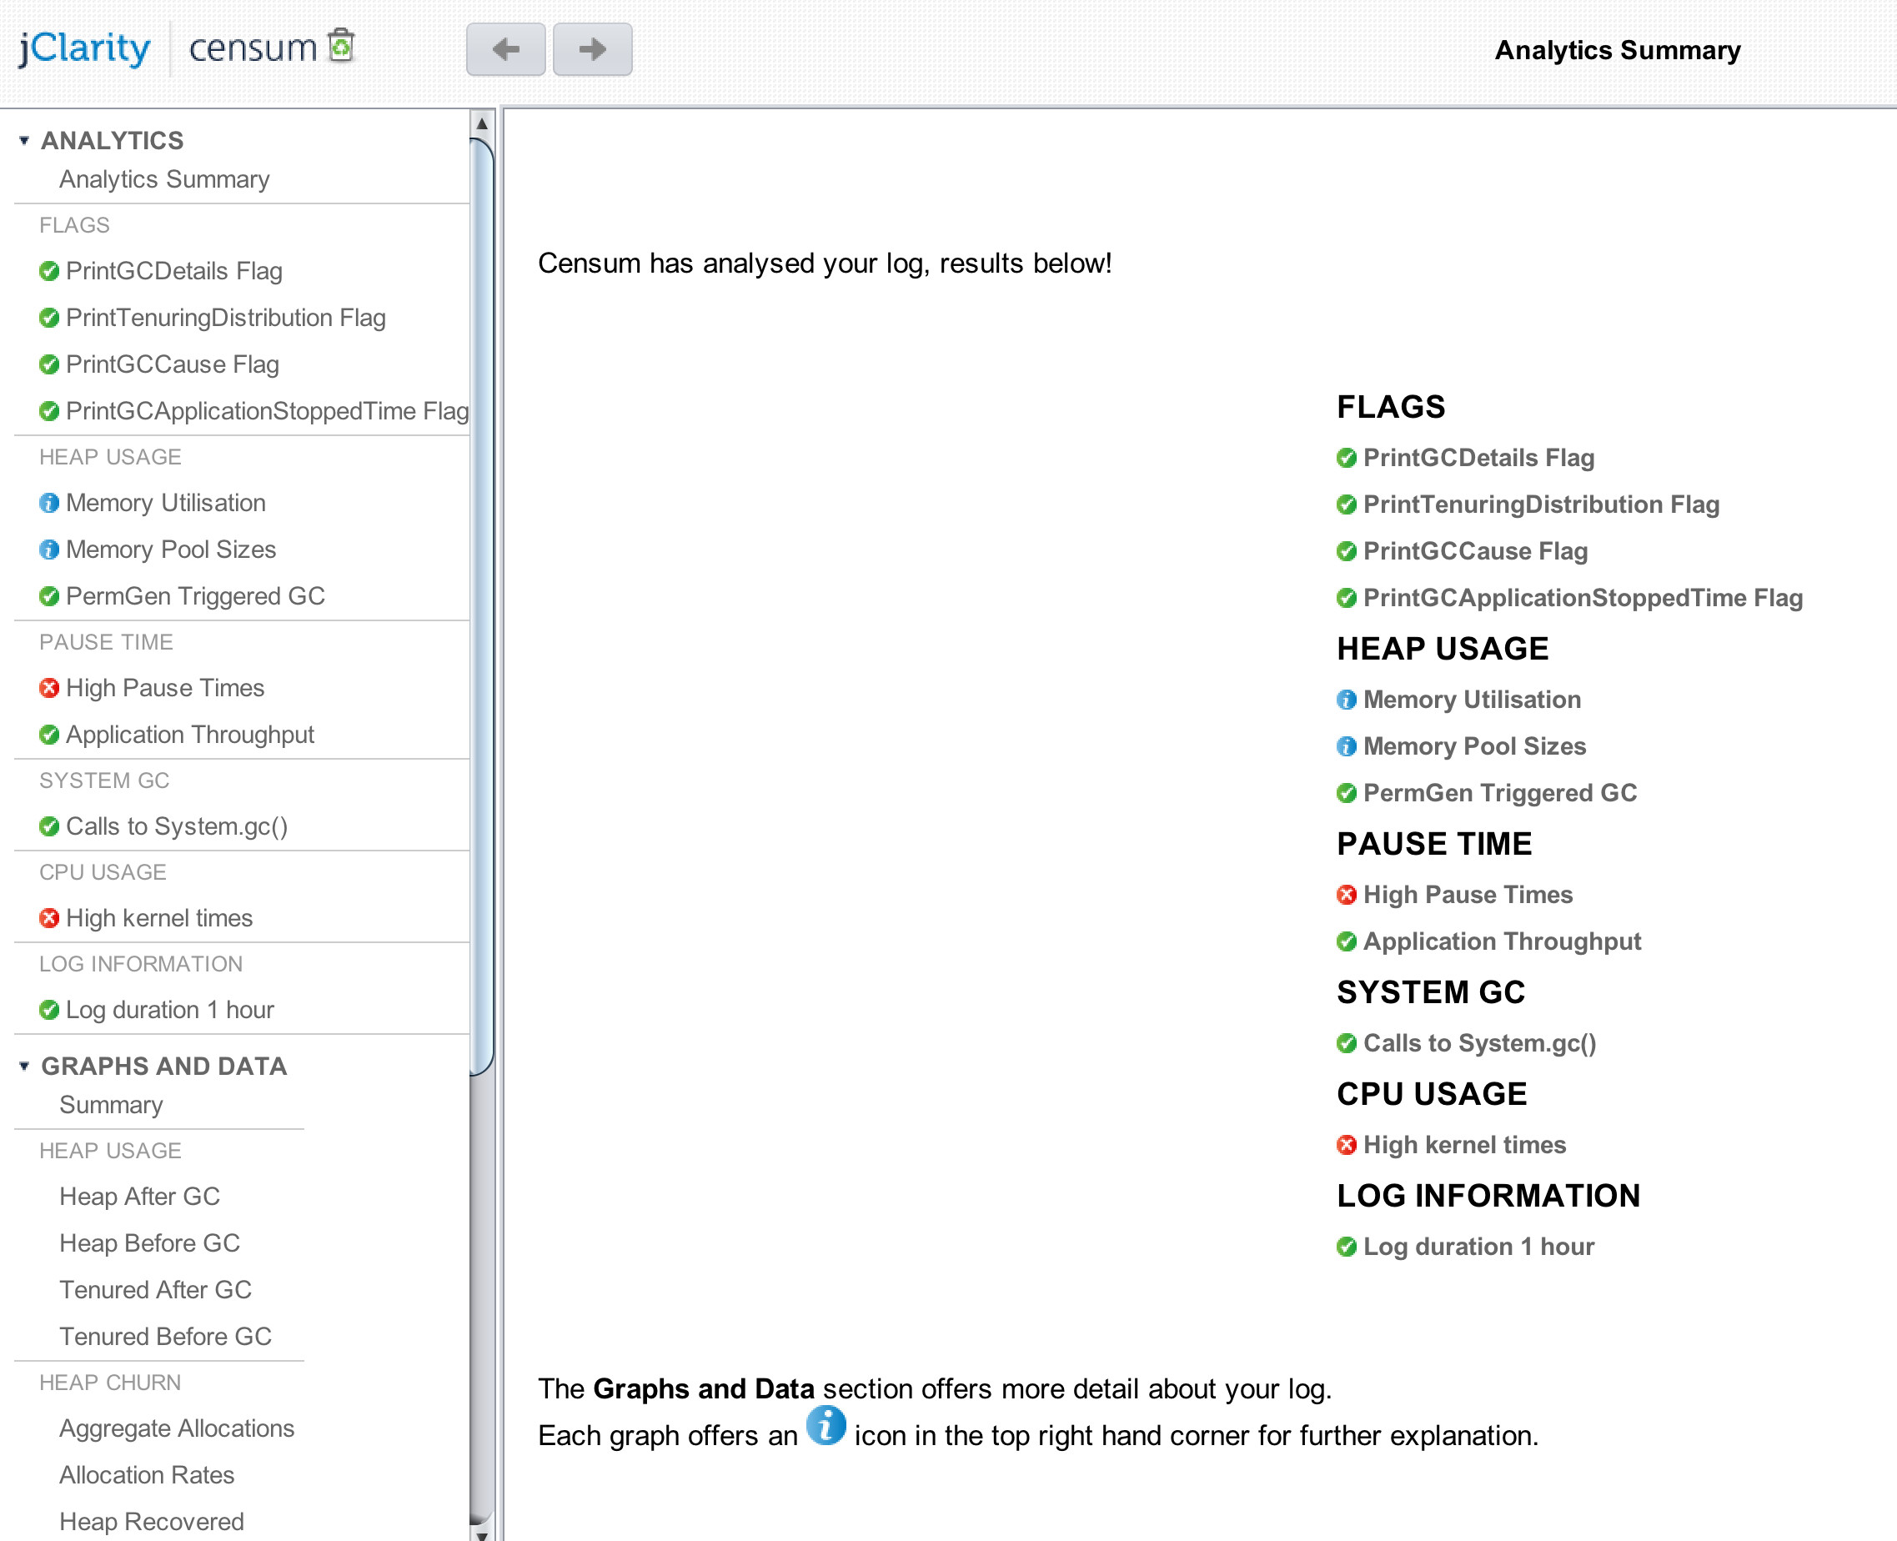
Task: Click the censum recycle bin logo icon
Action: (x=341, y=45)
